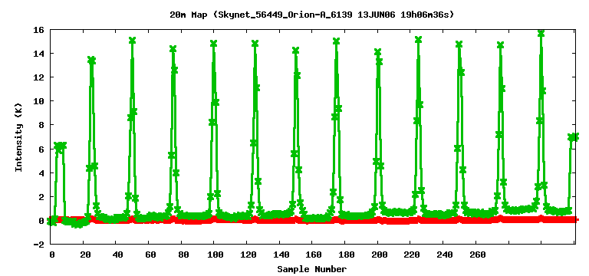
Task: Click the x-axis tick label 100
Action: (214, 255)
